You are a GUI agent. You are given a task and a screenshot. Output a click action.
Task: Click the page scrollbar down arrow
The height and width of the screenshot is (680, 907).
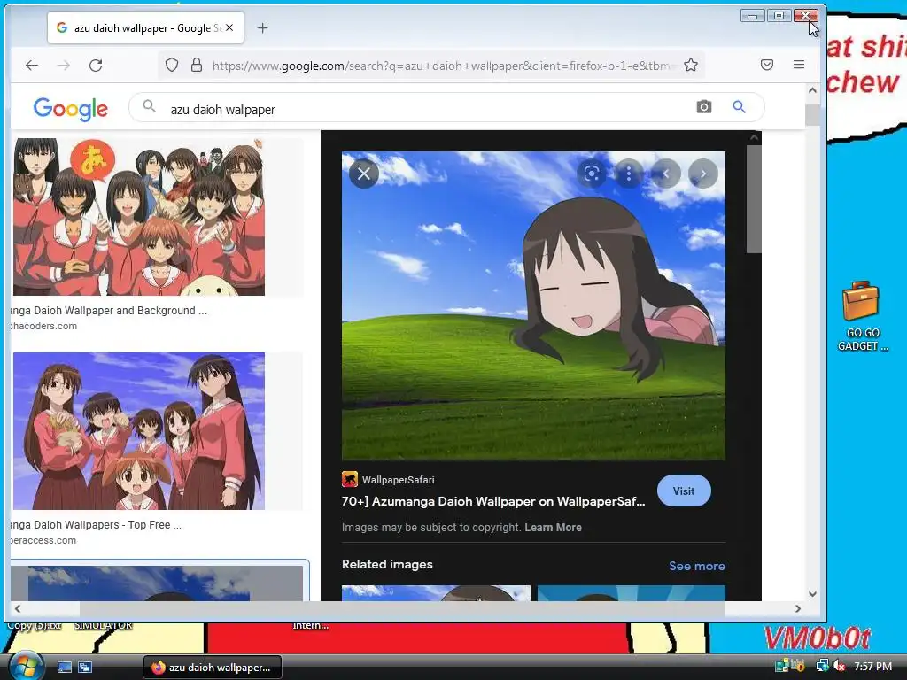click(x=812, y=594)
